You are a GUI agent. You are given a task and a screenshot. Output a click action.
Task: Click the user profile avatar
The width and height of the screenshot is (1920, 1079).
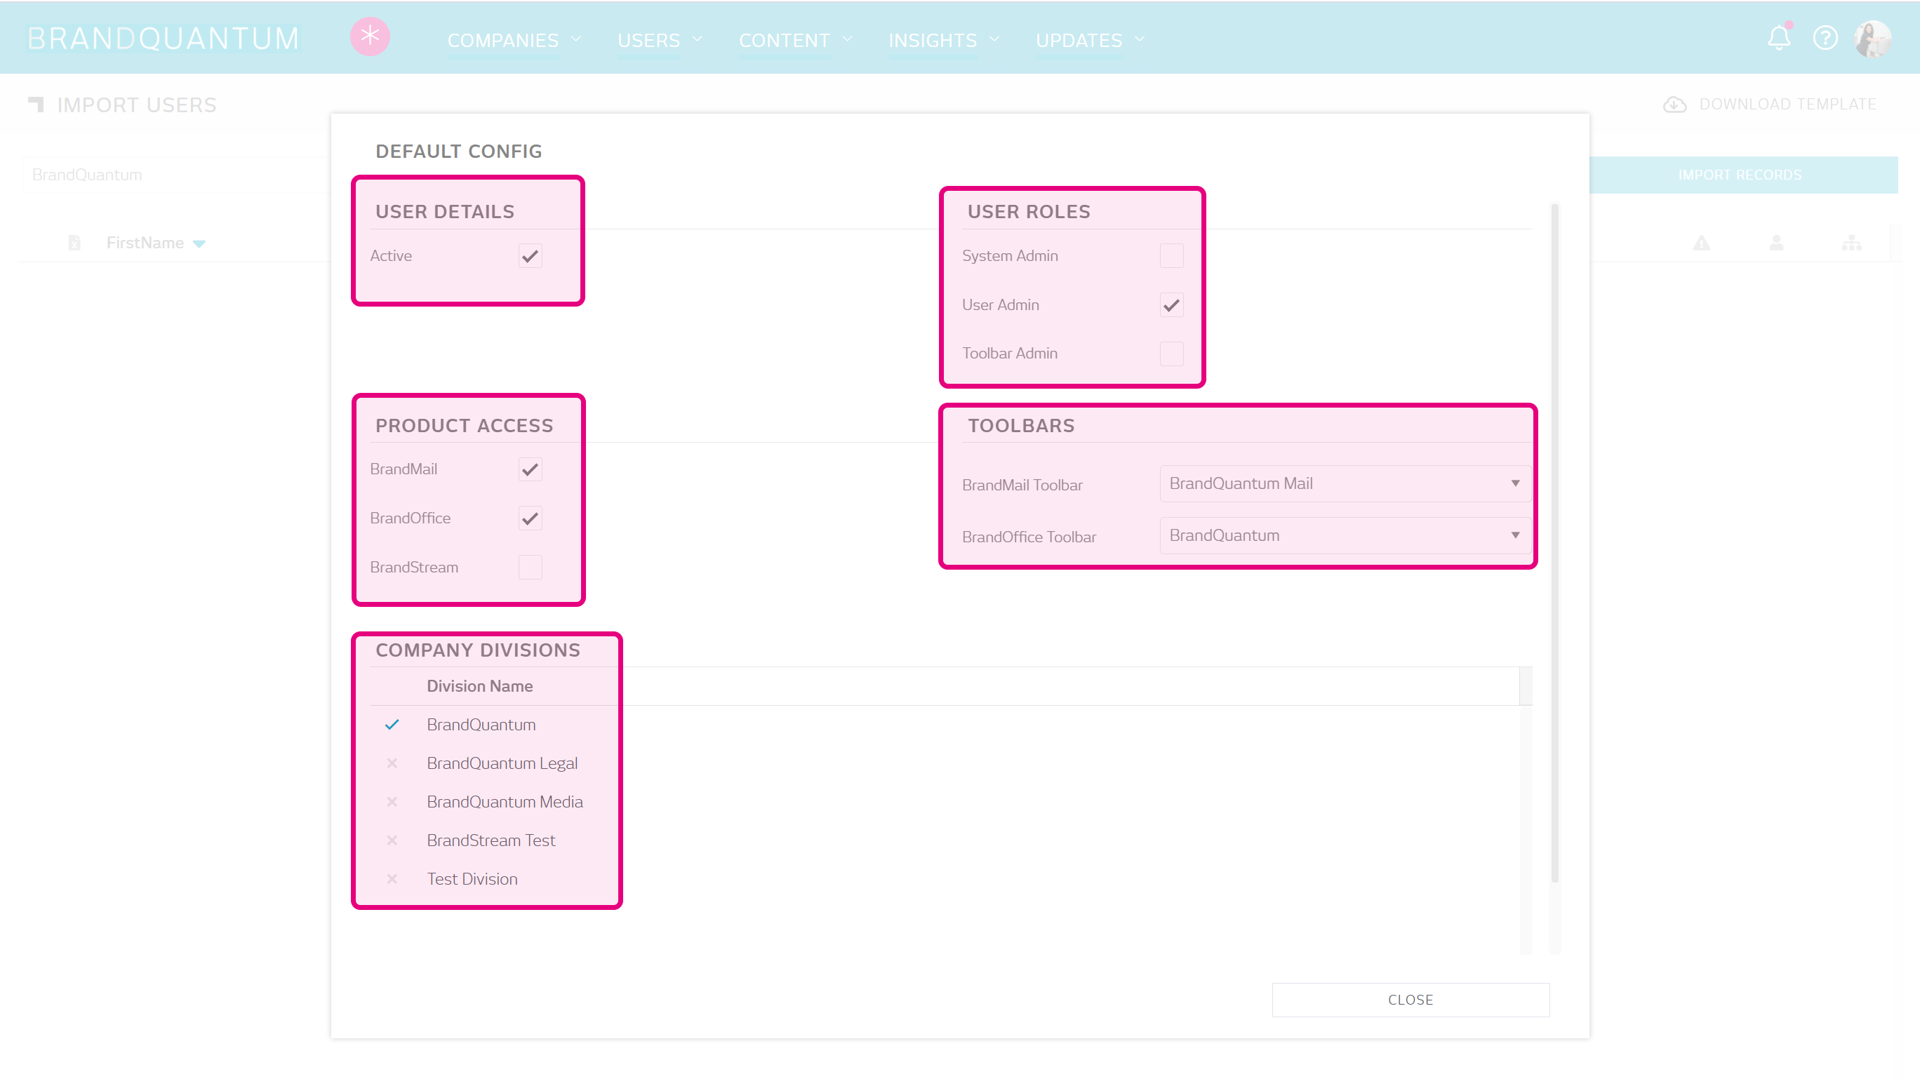point(1872,39)
